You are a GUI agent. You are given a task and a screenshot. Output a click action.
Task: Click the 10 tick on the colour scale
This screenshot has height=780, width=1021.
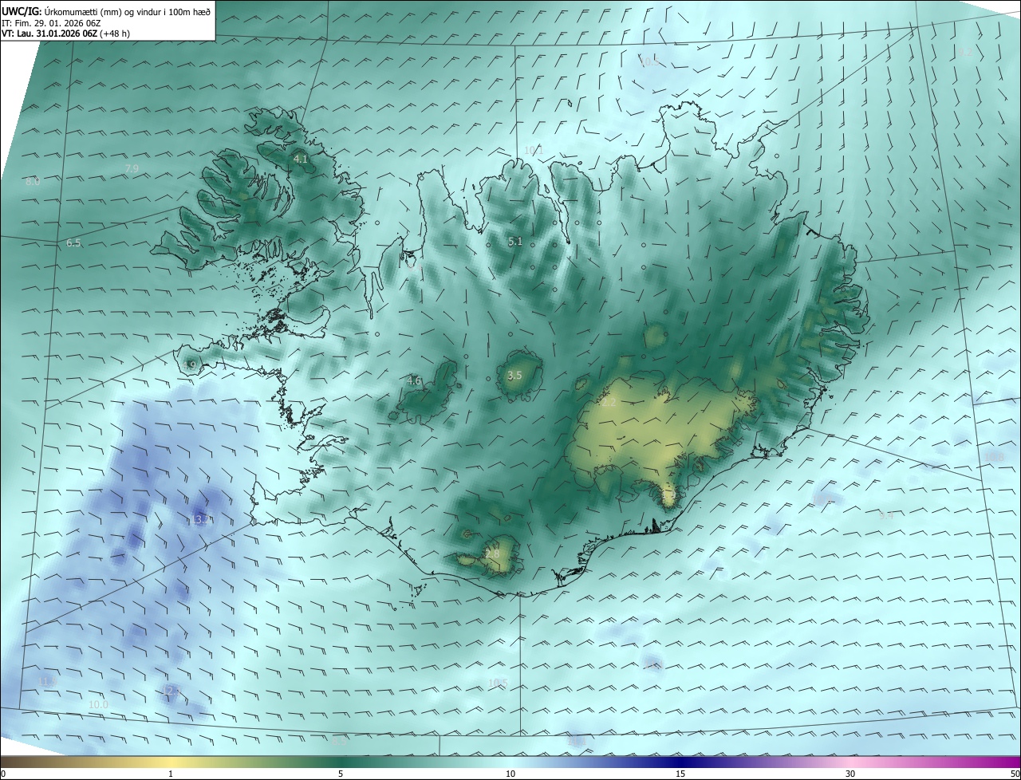pos(510,774)
